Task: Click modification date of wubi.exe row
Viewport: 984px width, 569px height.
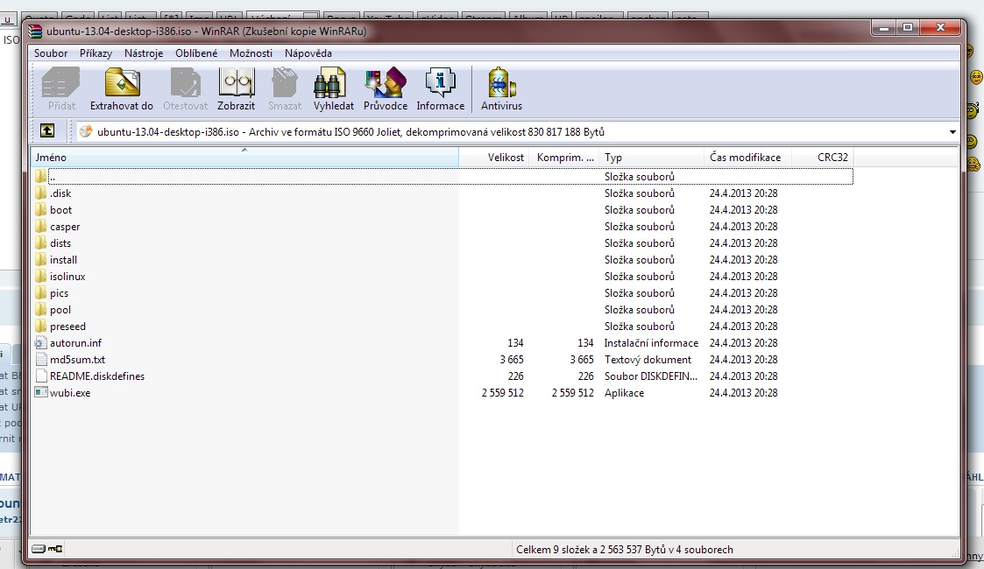Action: pyautogui.click(x=744, y=393)
